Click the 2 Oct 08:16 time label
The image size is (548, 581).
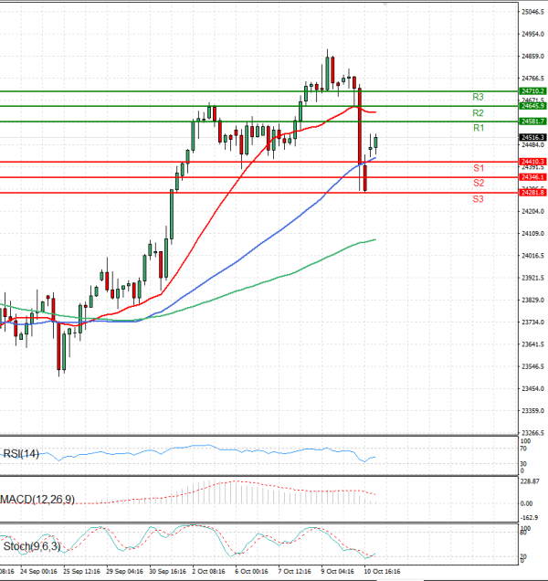[209, 571]
